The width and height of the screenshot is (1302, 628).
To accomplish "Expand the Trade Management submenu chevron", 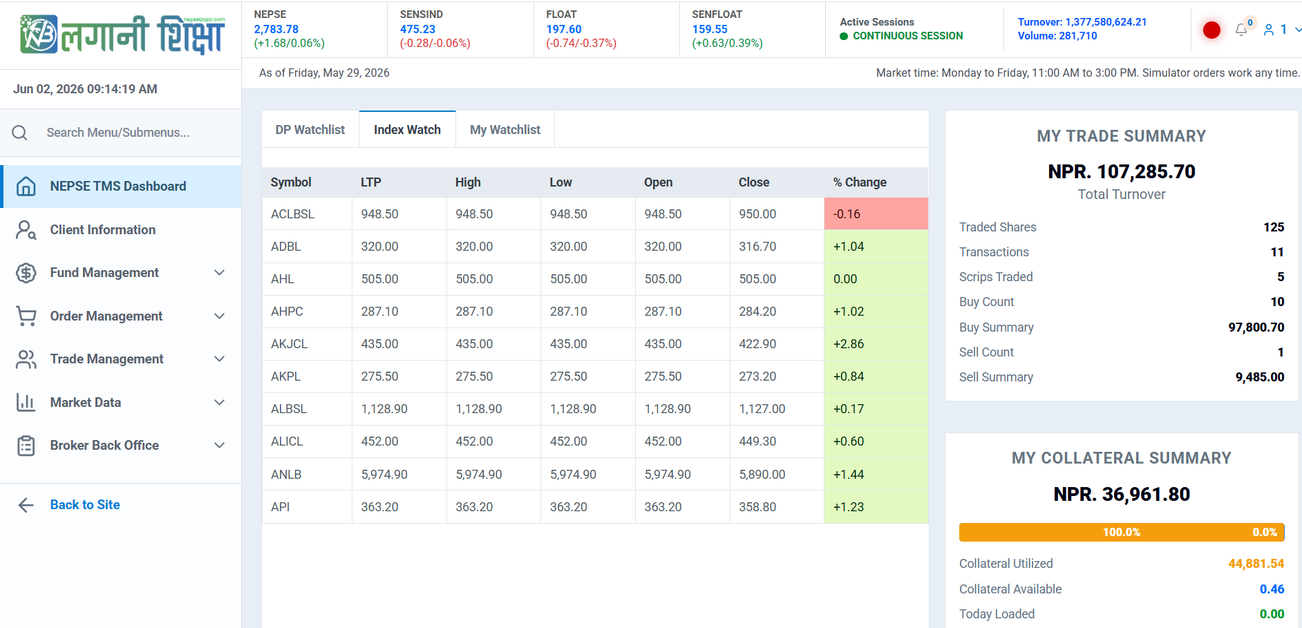I will pyautogui.click(x=220, y=359).
